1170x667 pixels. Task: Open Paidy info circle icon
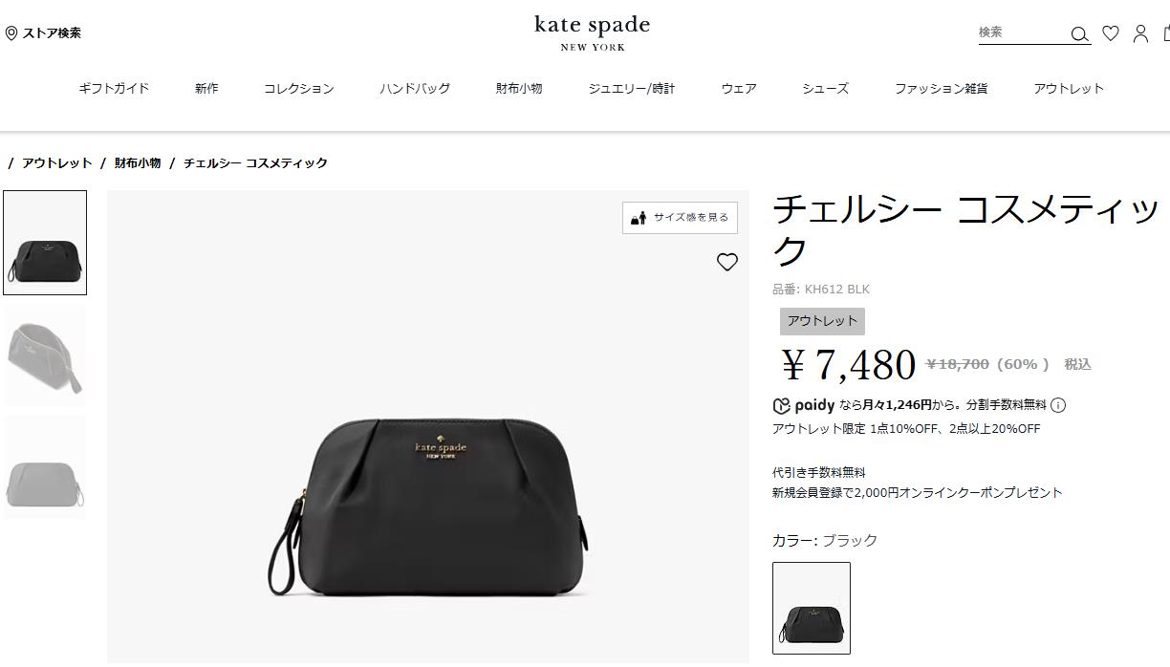[1058, 405]
